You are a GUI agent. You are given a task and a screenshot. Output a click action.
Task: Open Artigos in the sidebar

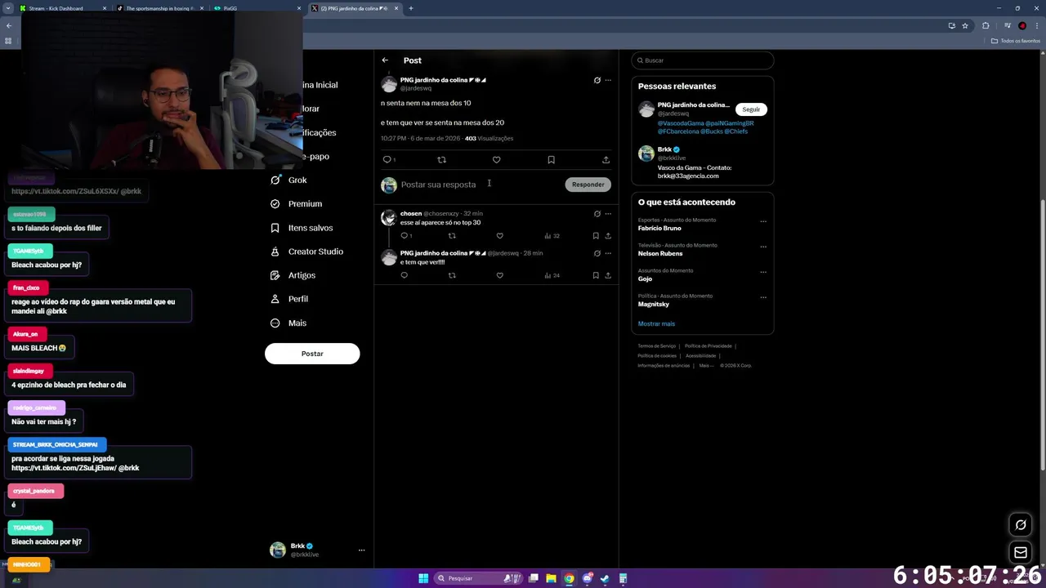(293, 275)
